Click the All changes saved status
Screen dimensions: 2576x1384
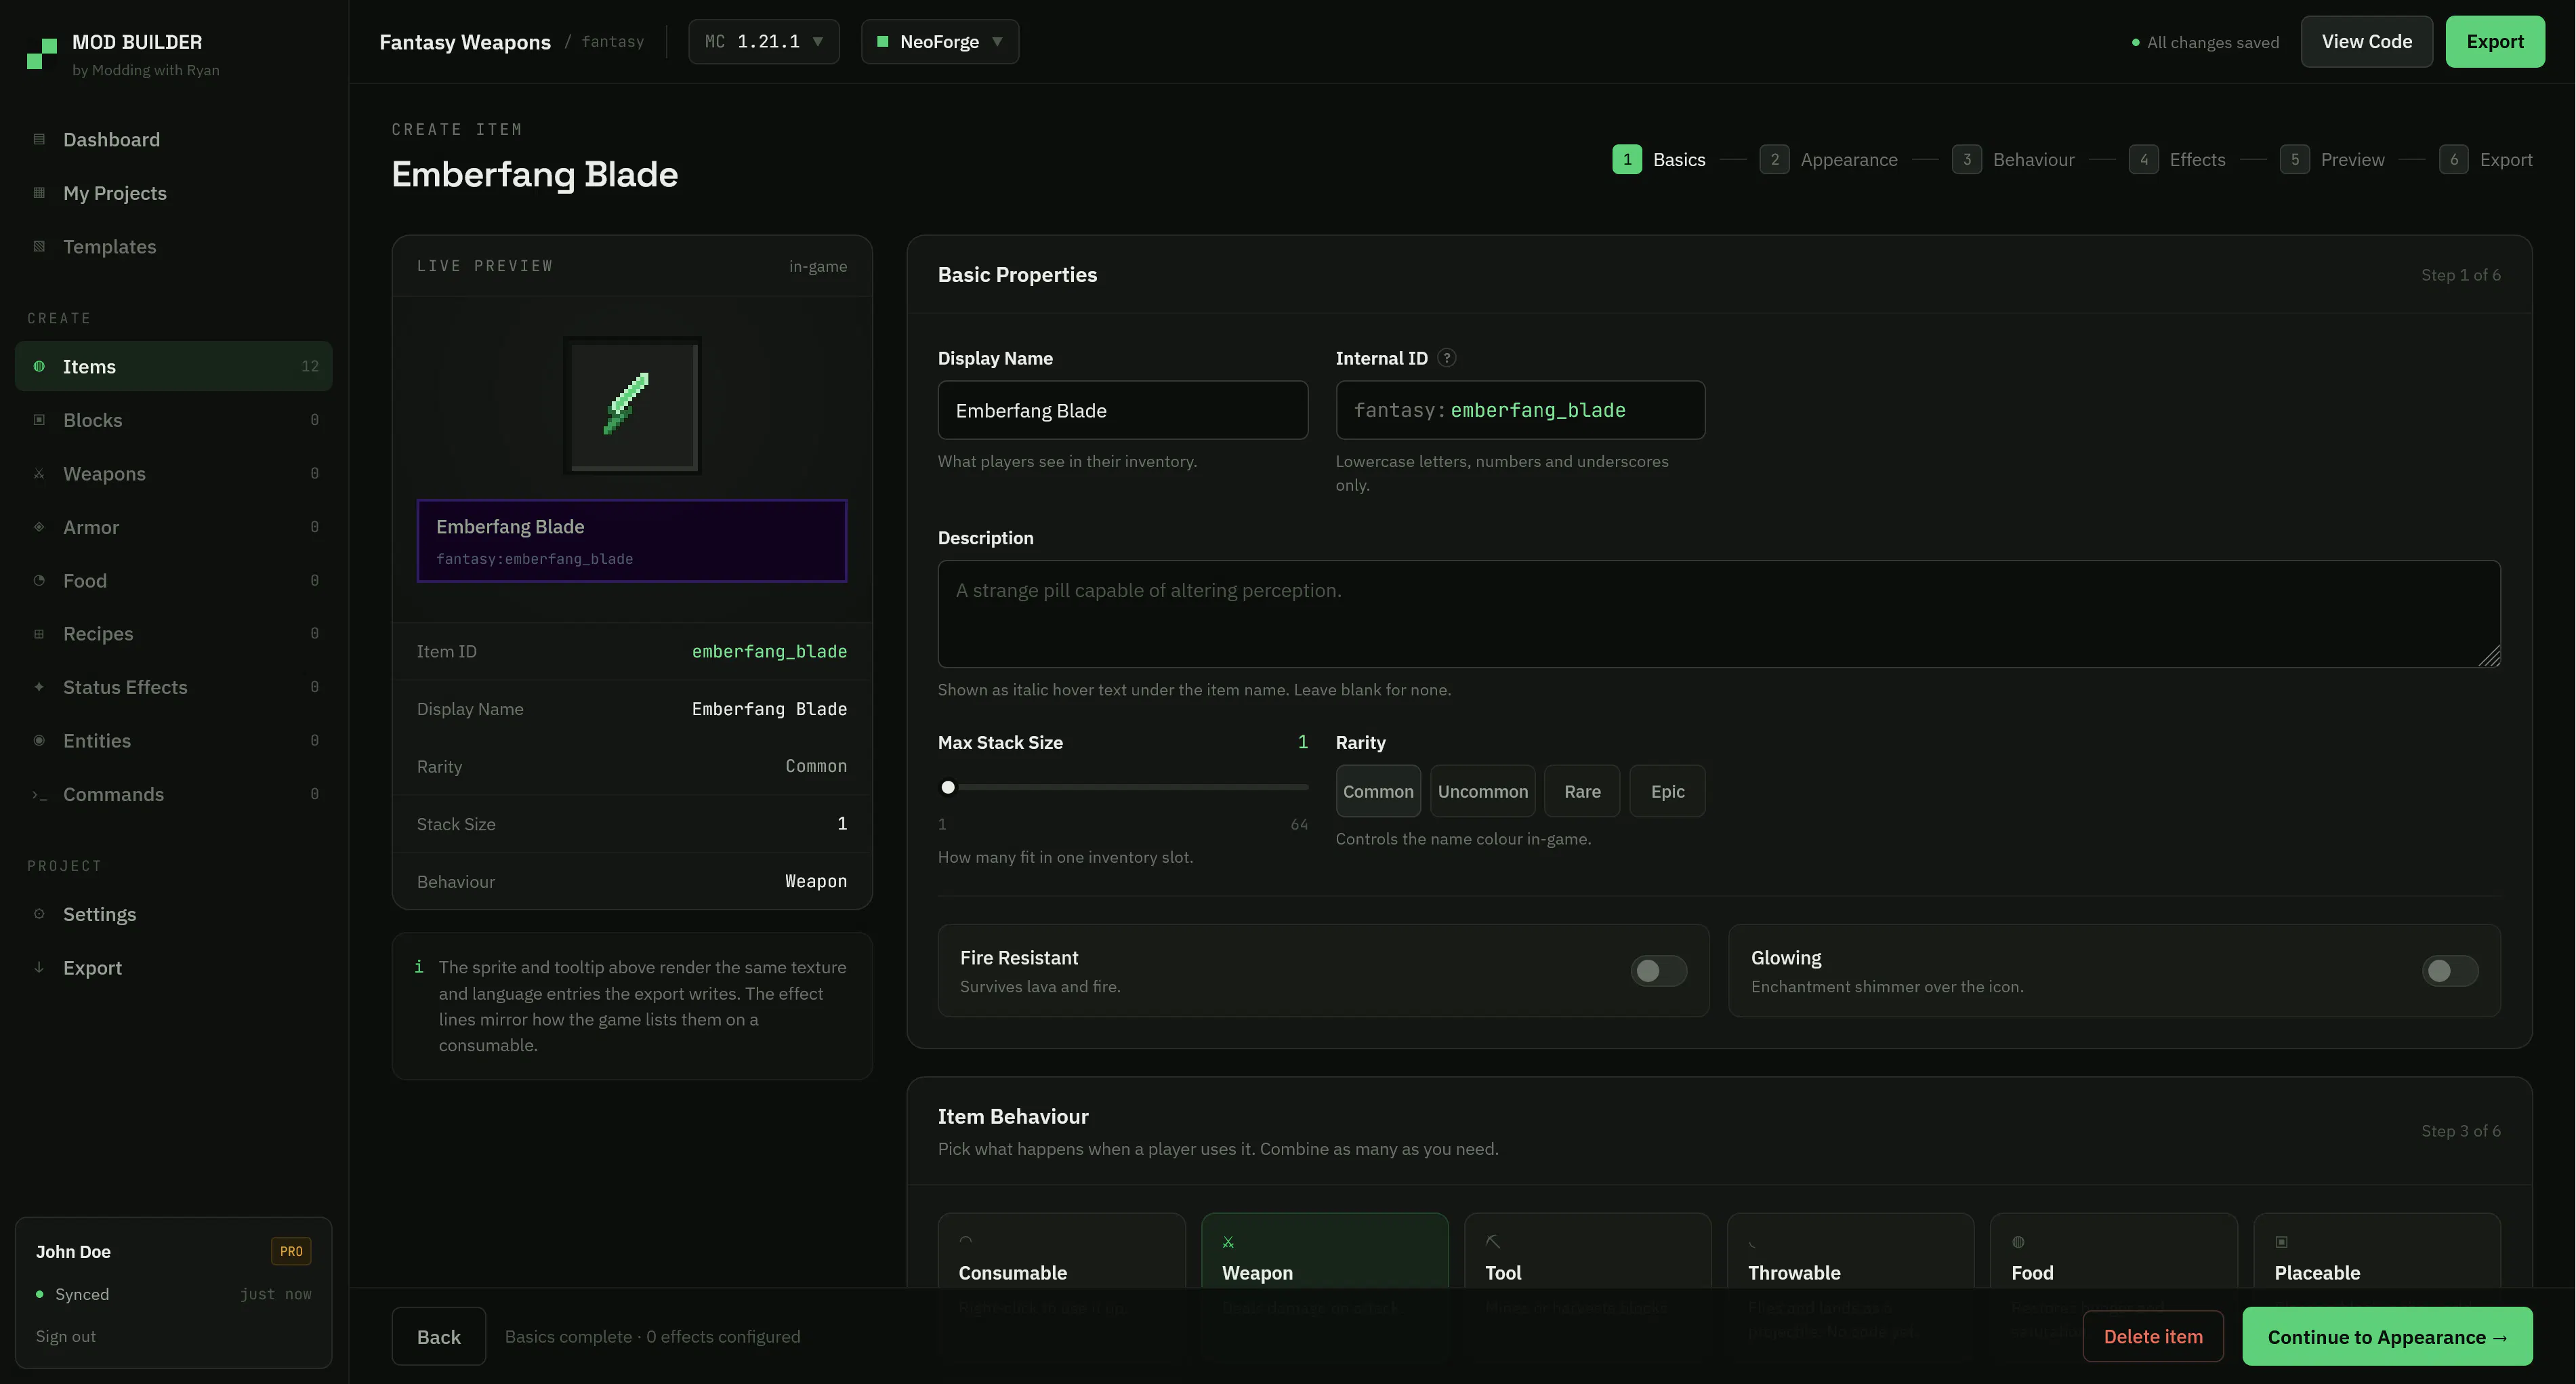[2205, 42]
